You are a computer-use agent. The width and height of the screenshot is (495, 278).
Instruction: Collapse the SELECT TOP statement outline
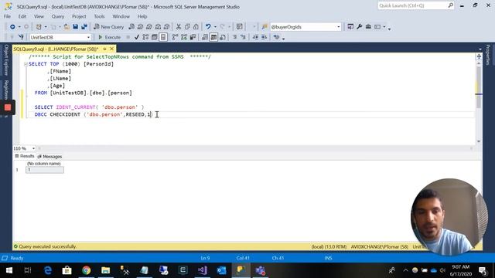click(x=26, y=64)
